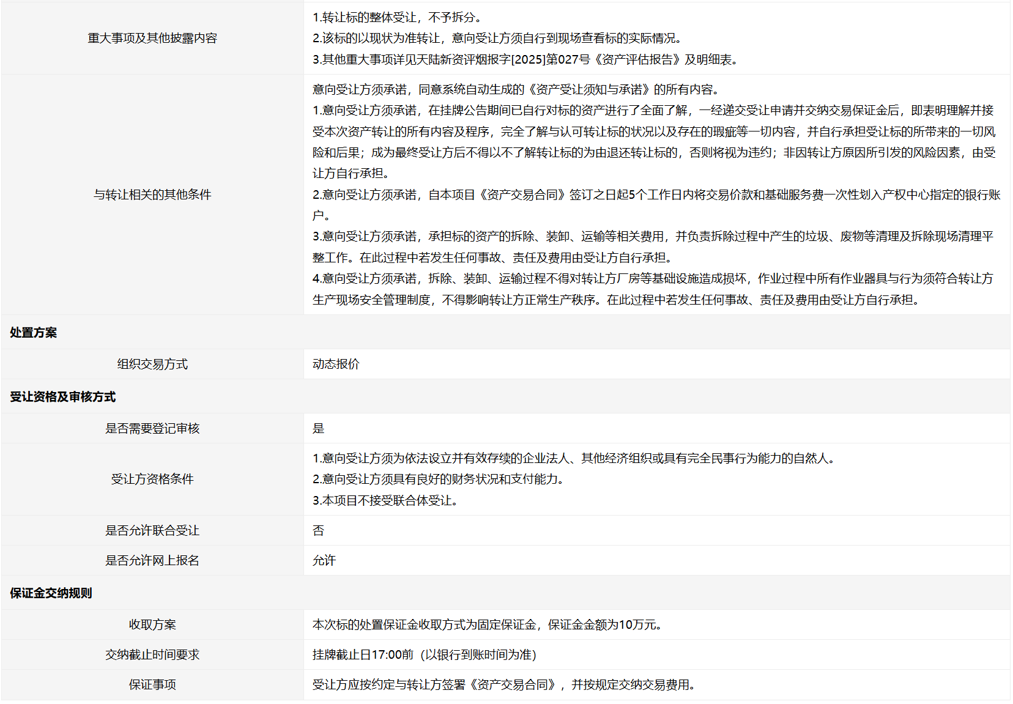Click the line 本项目不接受联合体受让
1013x704 pixels.
pyautogui.click(x=385, y=500)
